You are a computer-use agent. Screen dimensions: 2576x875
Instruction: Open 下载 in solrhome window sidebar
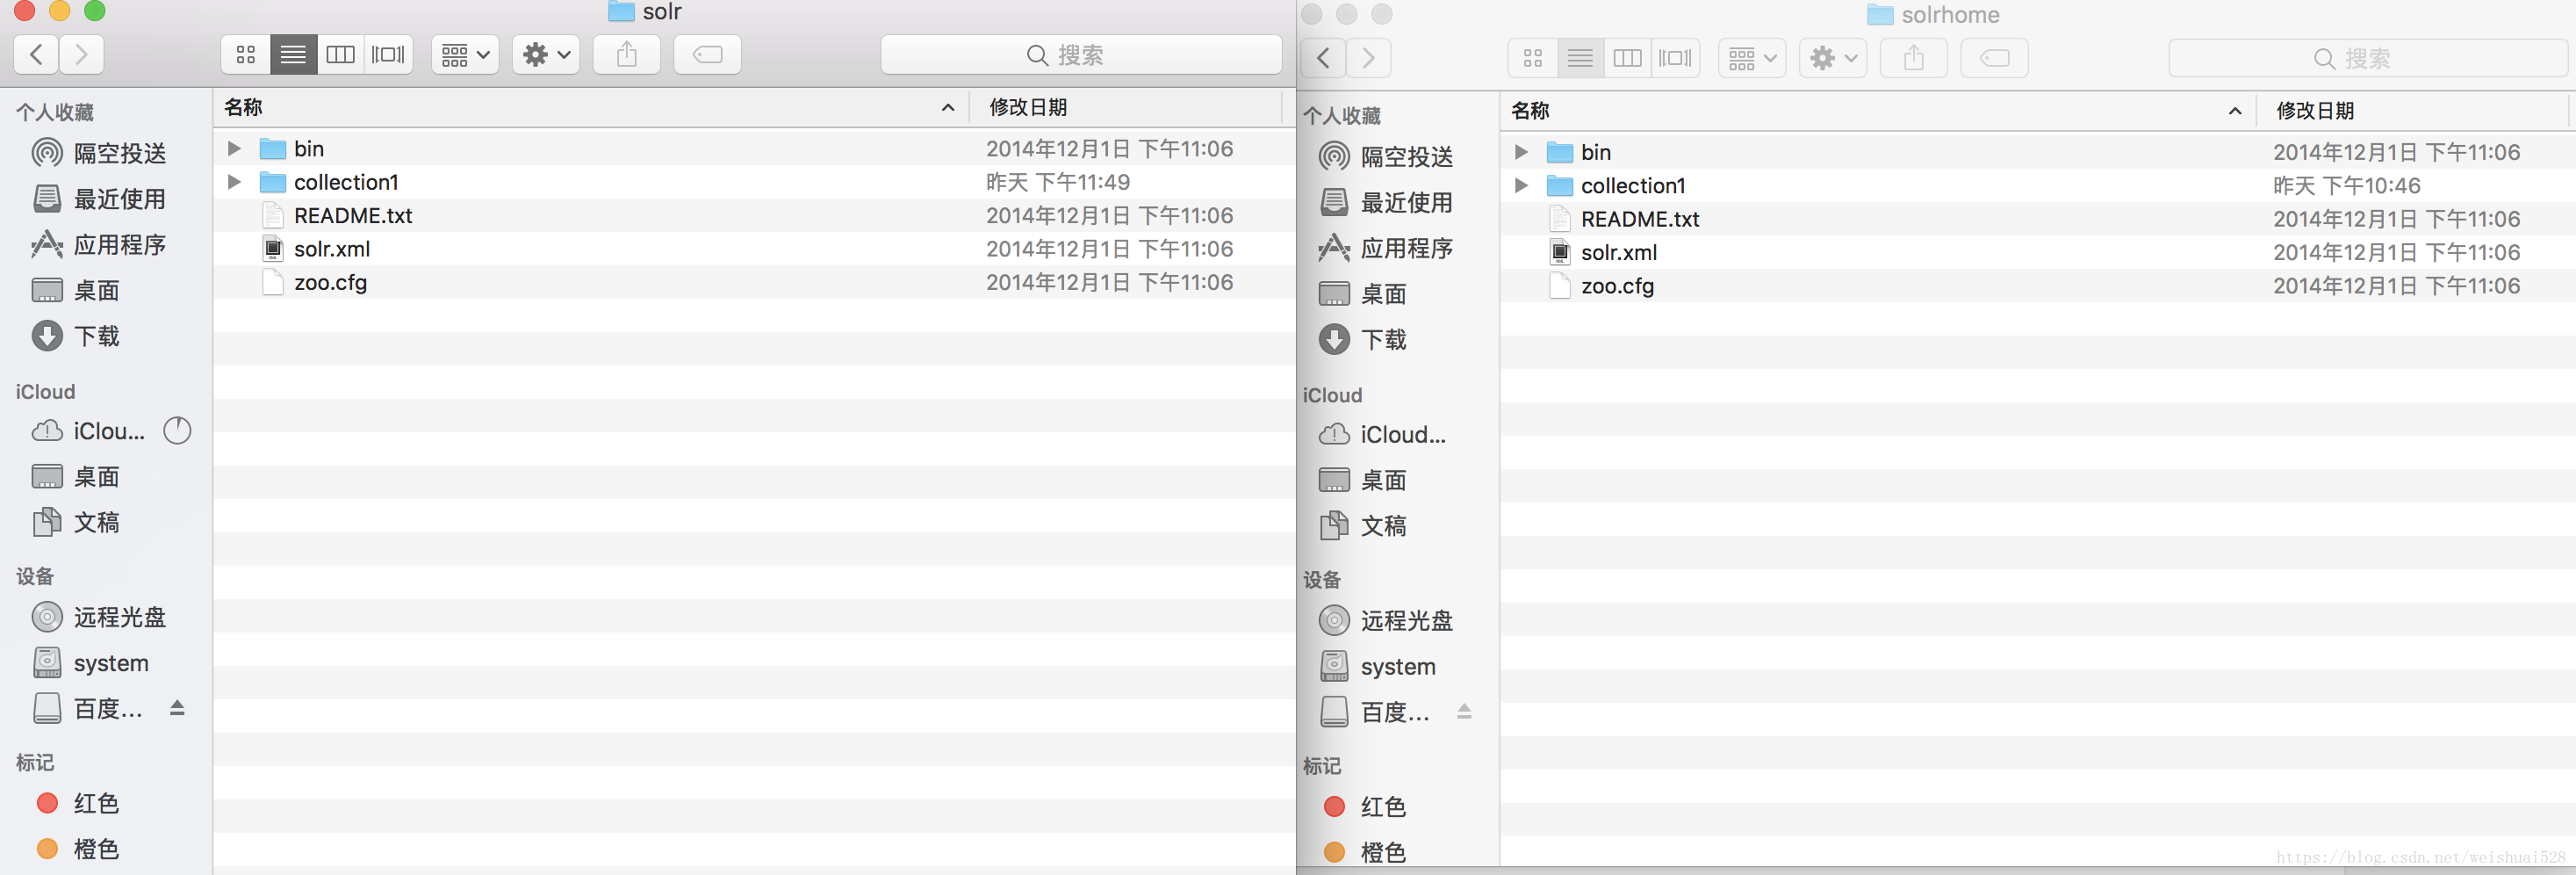(1363, 339)
